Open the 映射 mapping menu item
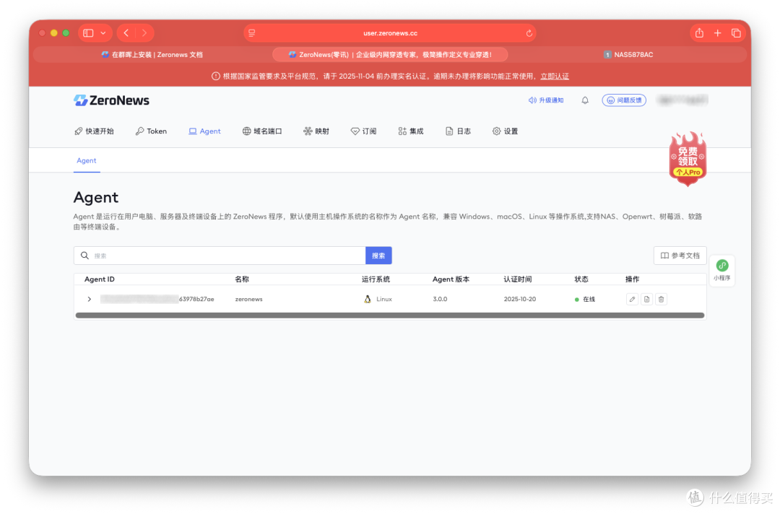780x514 pixels. [316, 131]
